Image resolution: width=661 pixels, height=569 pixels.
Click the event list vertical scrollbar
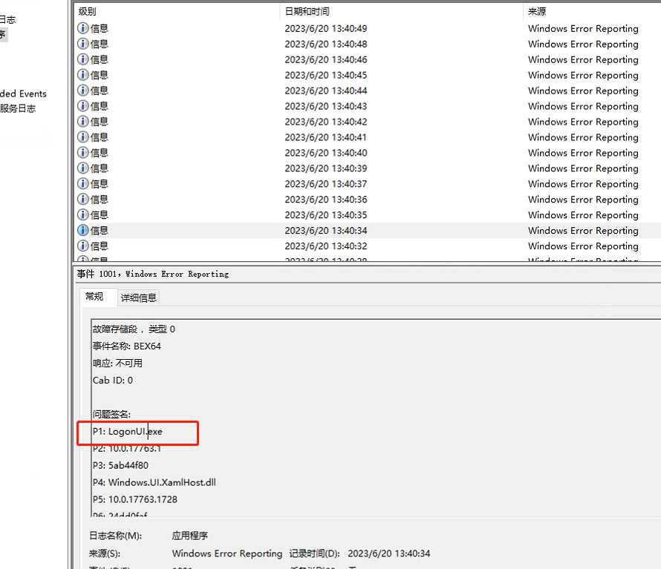(x=657, y=134)
